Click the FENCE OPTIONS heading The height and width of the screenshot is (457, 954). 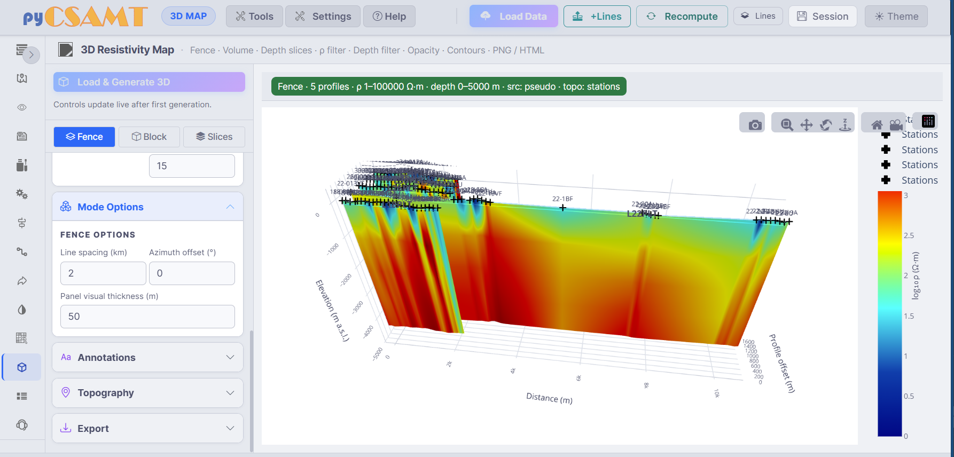coord(98,235)
